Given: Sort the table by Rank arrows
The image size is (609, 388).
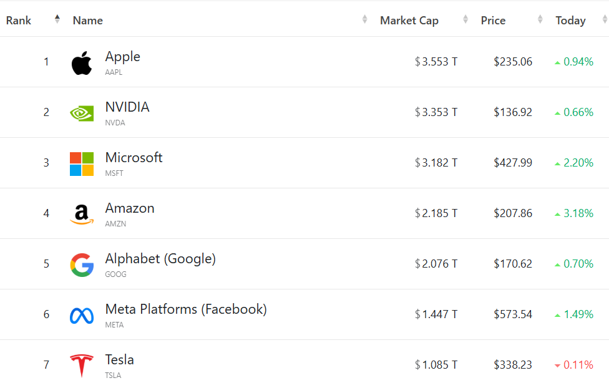Looking at the screenshot, I should (x=57, y=19).
